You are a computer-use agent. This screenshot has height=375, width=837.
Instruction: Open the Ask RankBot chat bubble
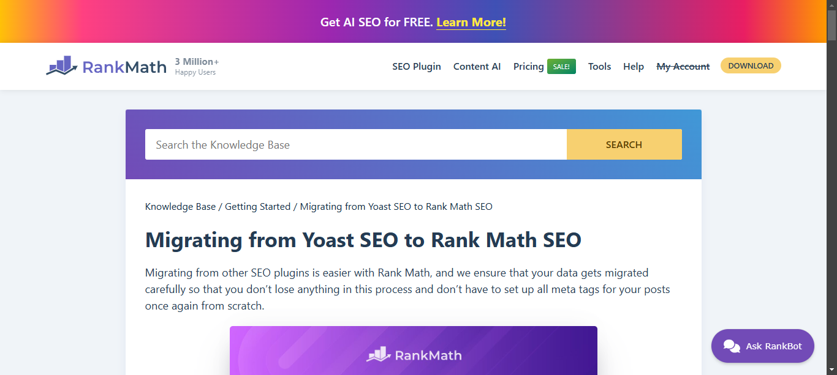pyautogui.click(x=763, y=346)
